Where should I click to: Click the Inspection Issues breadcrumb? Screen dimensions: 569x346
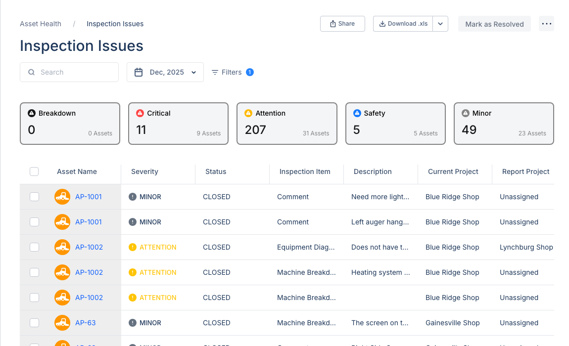pyautogui.click(x=115, y=24)
